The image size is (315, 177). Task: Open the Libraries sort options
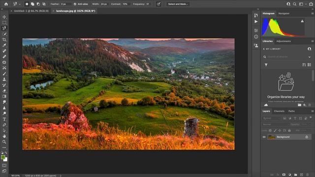click(x=304, y=65)
